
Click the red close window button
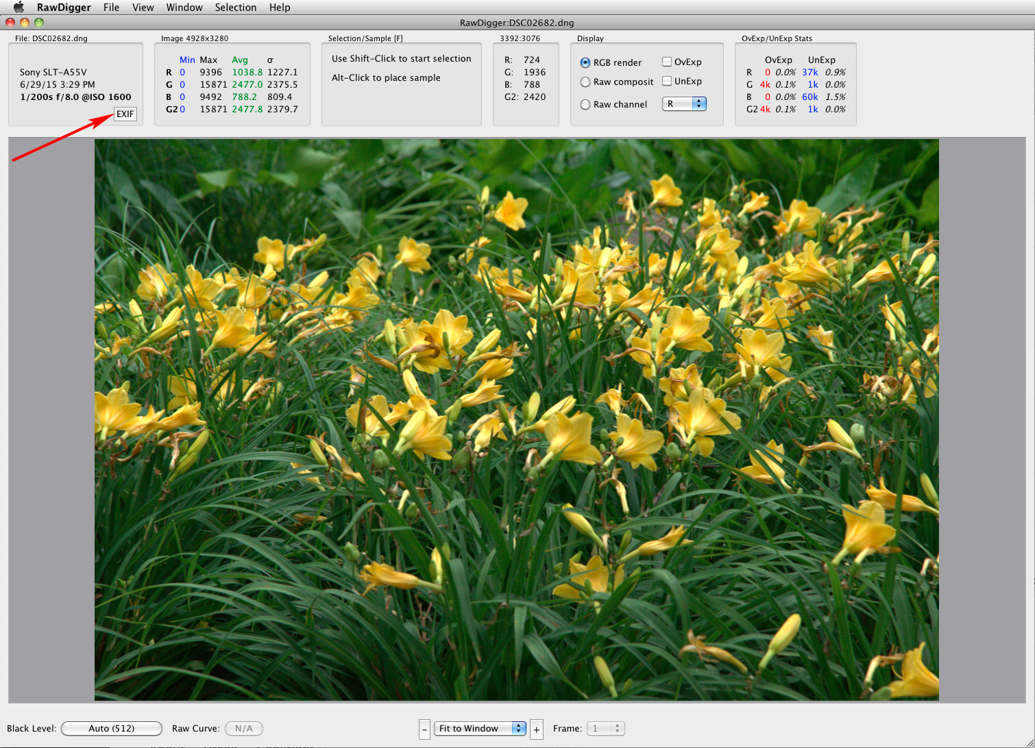coord(10,23)
